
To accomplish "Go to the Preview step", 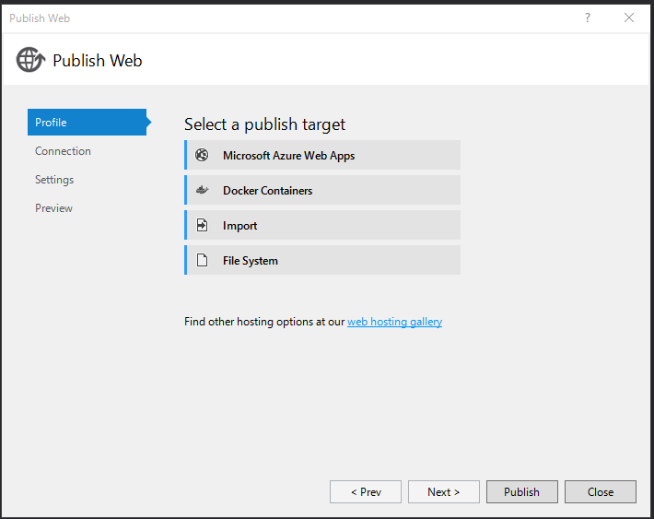I will tap(53, 208).
